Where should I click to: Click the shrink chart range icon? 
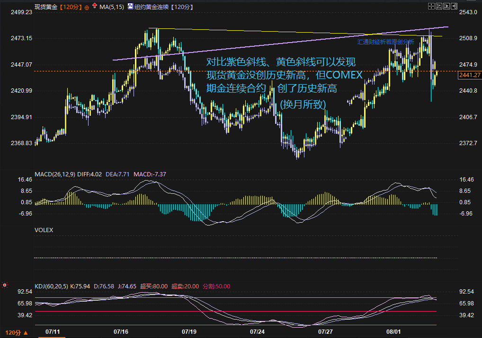tap(439, 7)
